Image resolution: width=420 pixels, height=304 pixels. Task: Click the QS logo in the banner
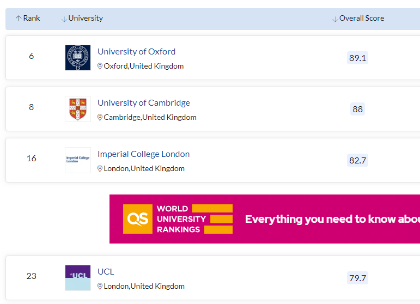[x=138, y=219]
